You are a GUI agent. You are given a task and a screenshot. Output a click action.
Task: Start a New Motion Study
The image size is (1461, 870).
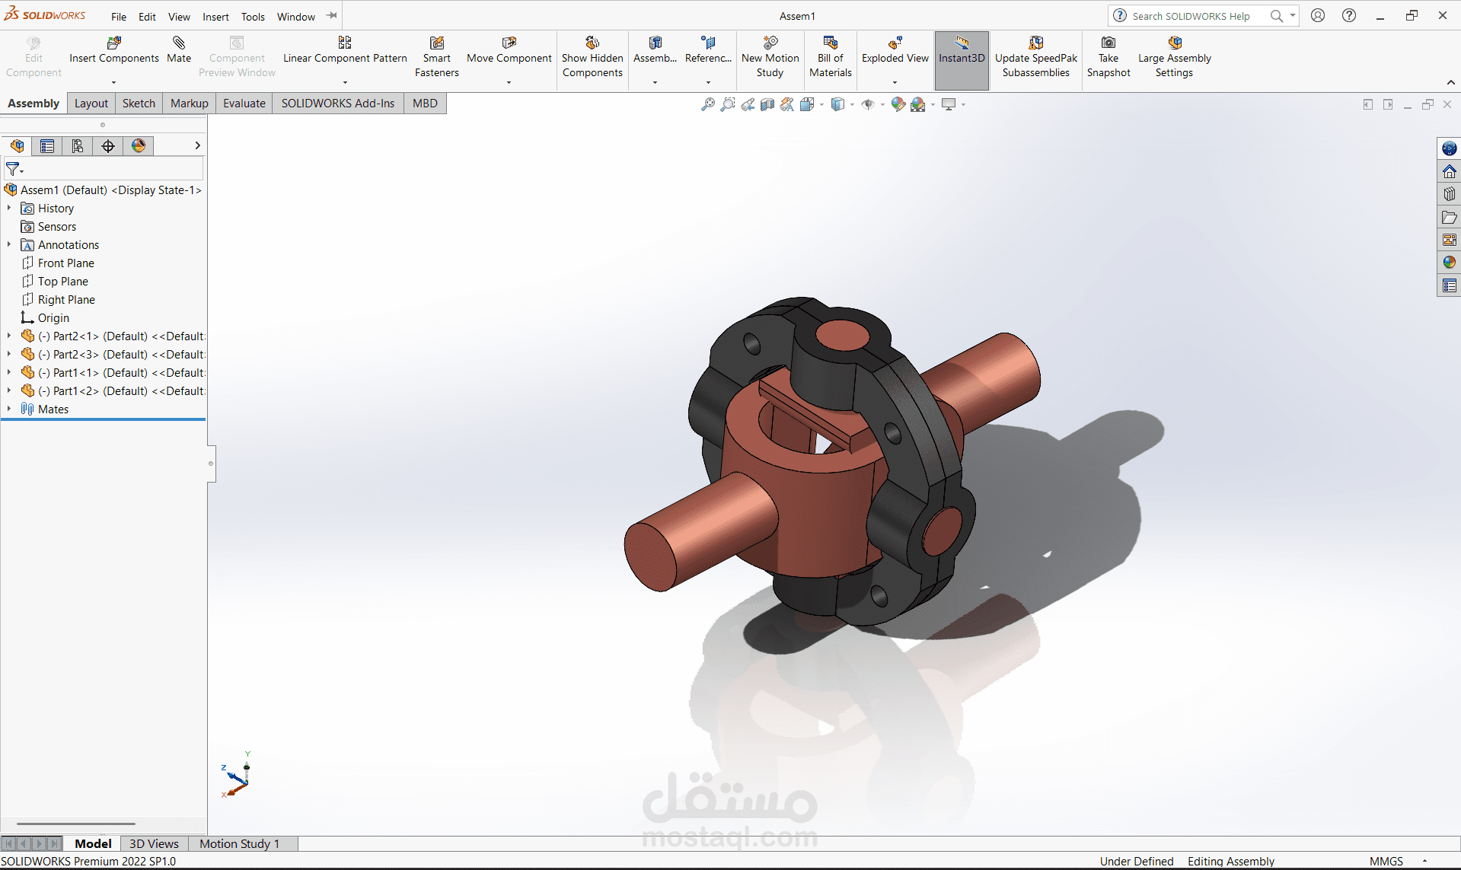click(x=770, y=57)
